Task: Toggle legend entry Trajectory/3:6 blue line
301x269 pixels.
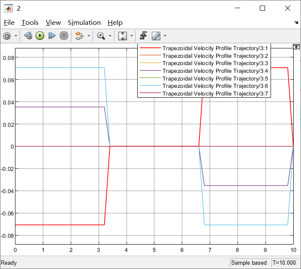Action: (x=204, y=86)
